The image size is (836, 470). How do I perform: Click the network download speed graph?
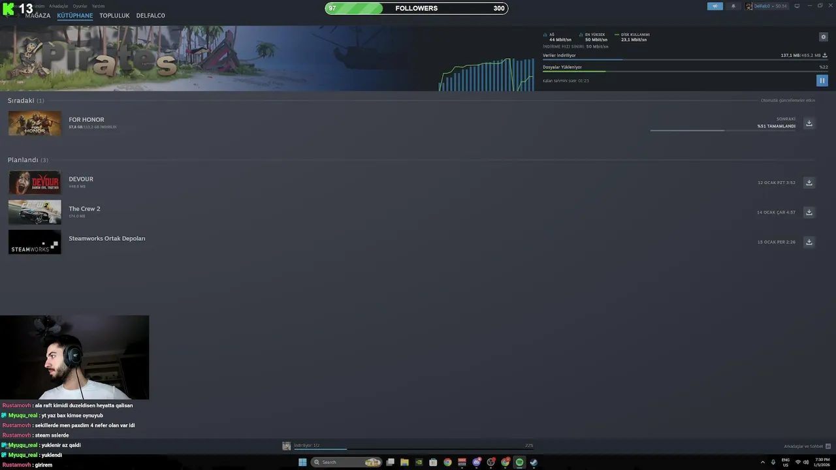487,74
